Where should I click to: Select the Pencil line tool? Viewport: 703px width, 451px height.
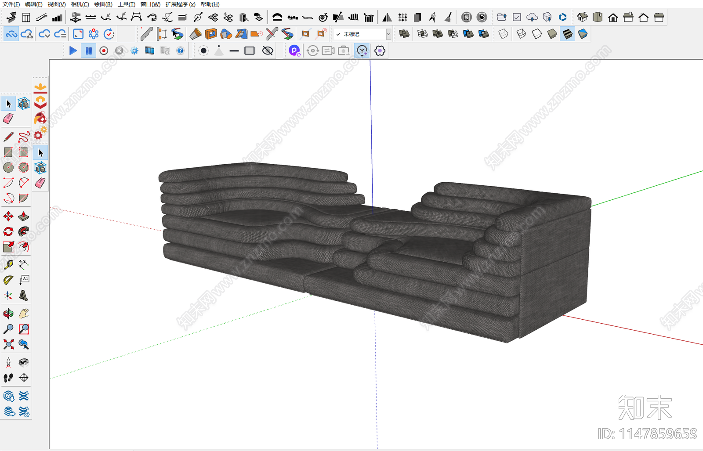click(8, 137)
